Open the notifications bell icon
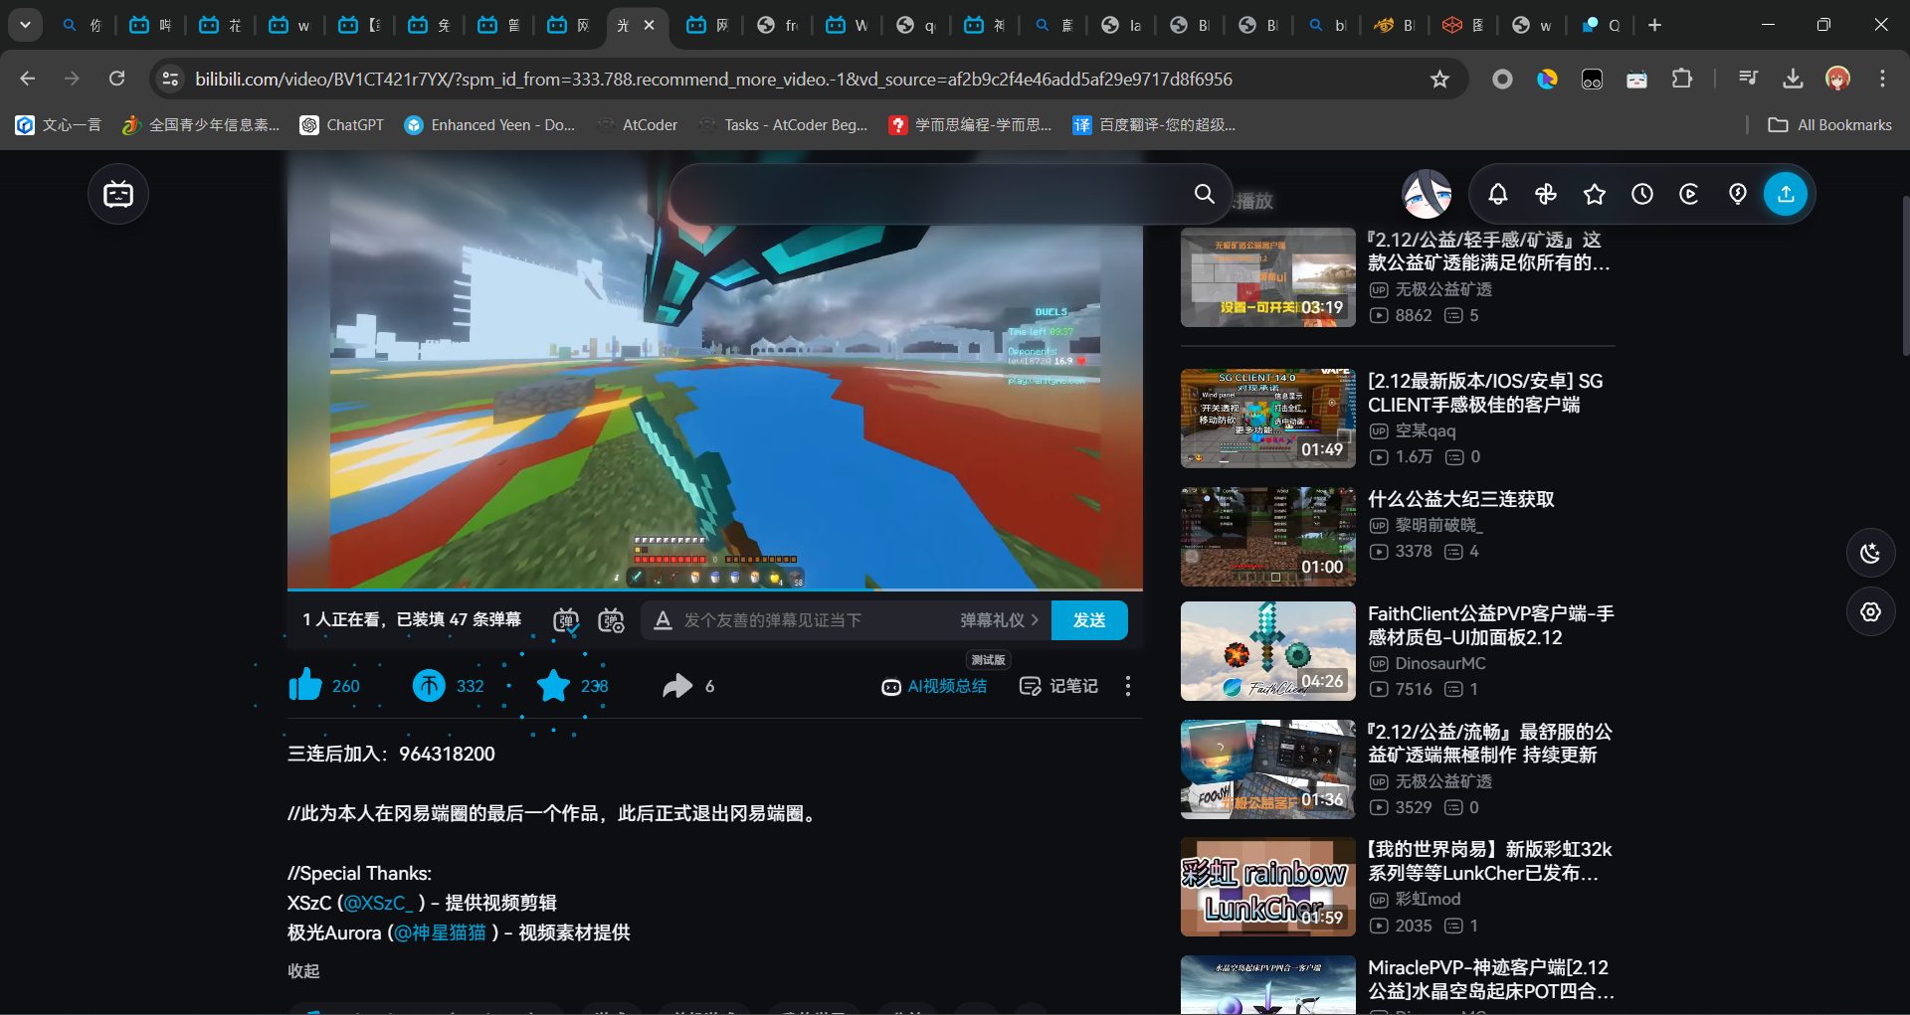The width and height of the screenshot is (1910, 1015). click(x=1497, y=194)
